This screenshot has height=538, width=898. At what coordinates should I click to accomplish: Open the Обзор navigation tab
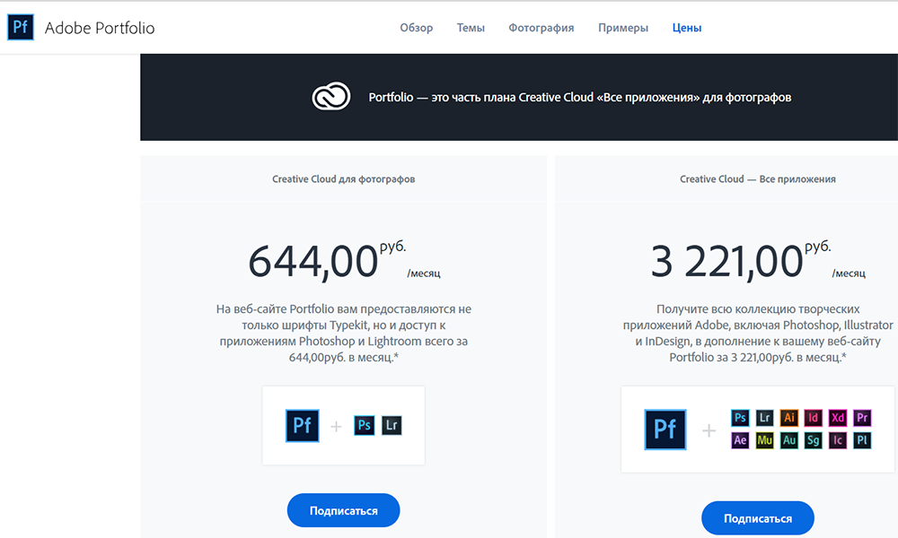click(416, 28)
